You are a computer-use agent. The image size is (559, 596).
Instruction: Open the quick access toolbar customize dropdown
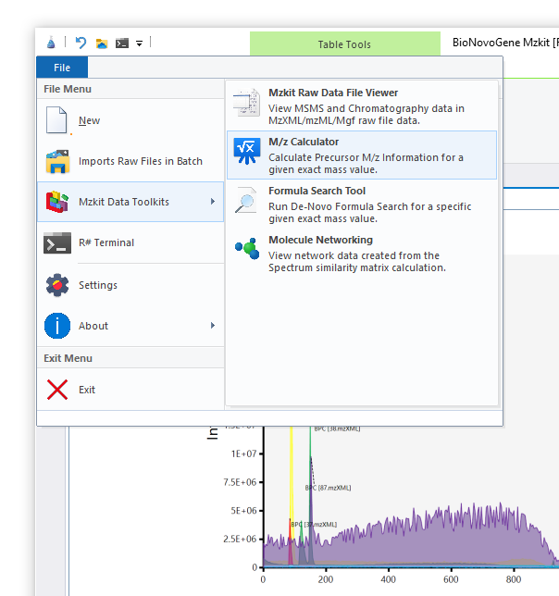coord(140,43)
